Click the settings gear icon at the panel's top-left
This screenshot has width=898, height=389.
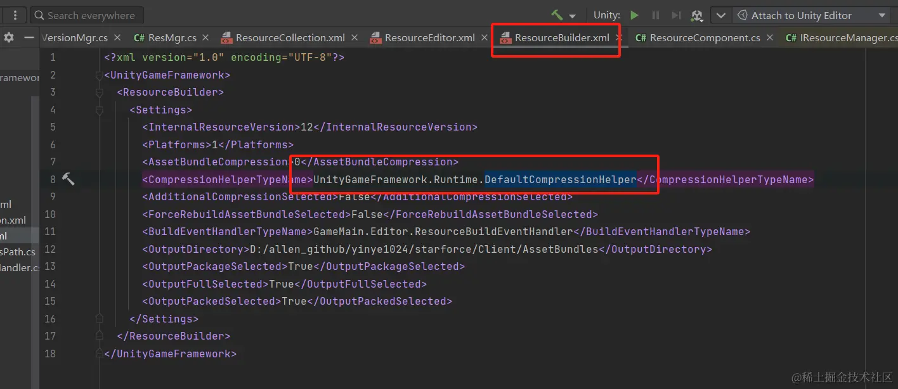pyautogui.click(x=9, y=37)
